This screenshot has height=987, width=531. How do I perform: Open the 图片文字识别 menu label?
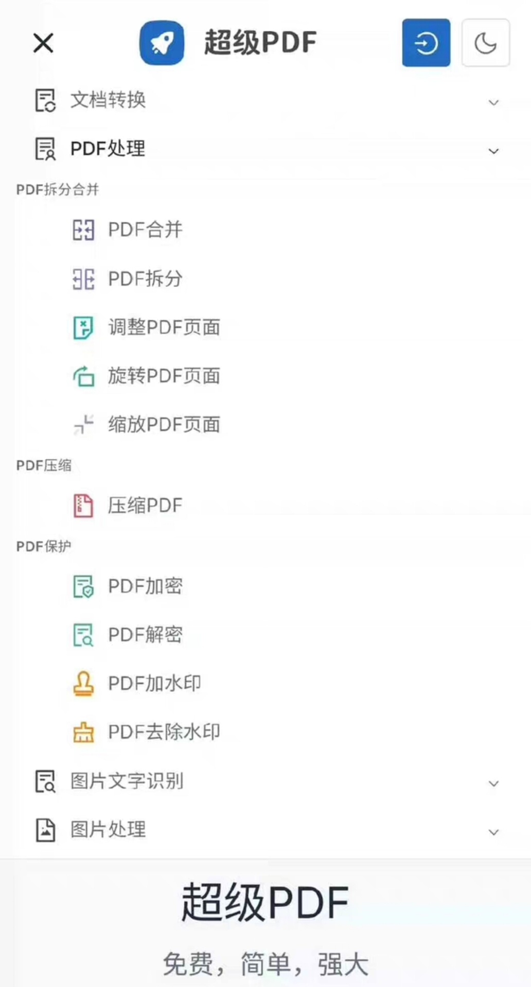tap(127, 781)
